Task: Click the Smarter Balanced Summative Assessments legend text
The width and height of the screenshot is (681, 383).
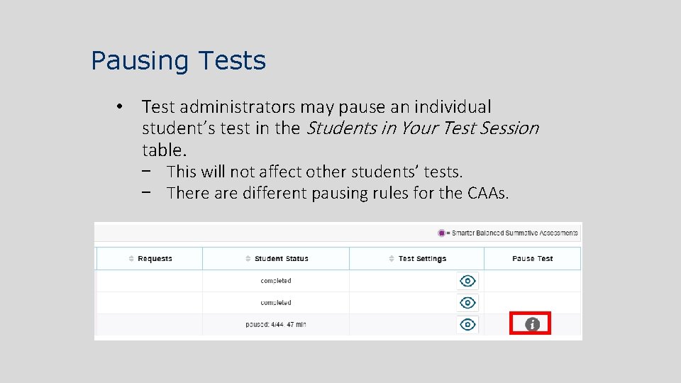Action: click(512, 233)
